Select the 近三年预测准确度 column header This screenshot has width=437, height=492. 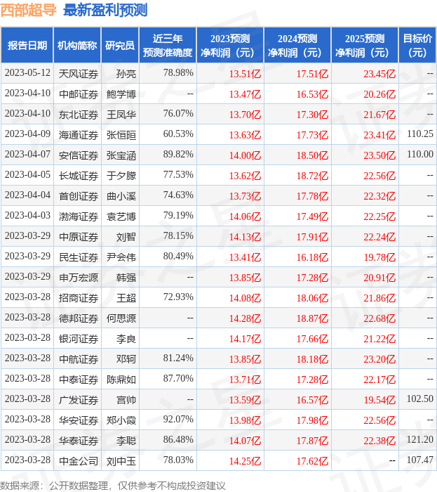168,45
